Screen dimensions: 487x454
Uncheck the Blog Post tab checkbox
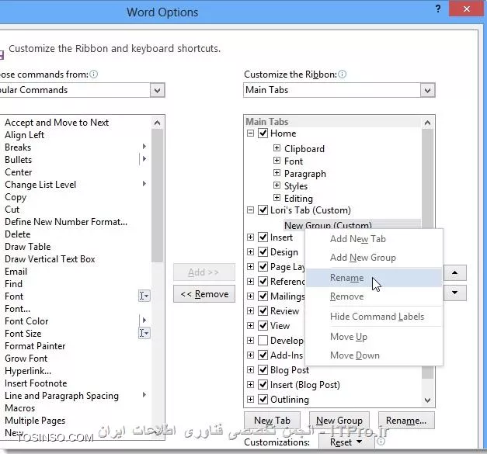point(263,369)
